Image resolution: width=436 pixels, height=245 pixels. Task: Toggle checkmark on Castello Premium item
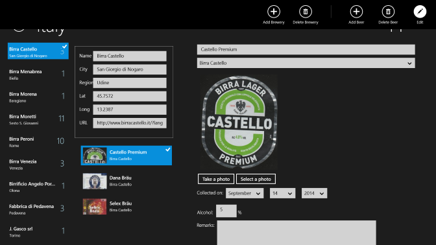coord(168,150)
